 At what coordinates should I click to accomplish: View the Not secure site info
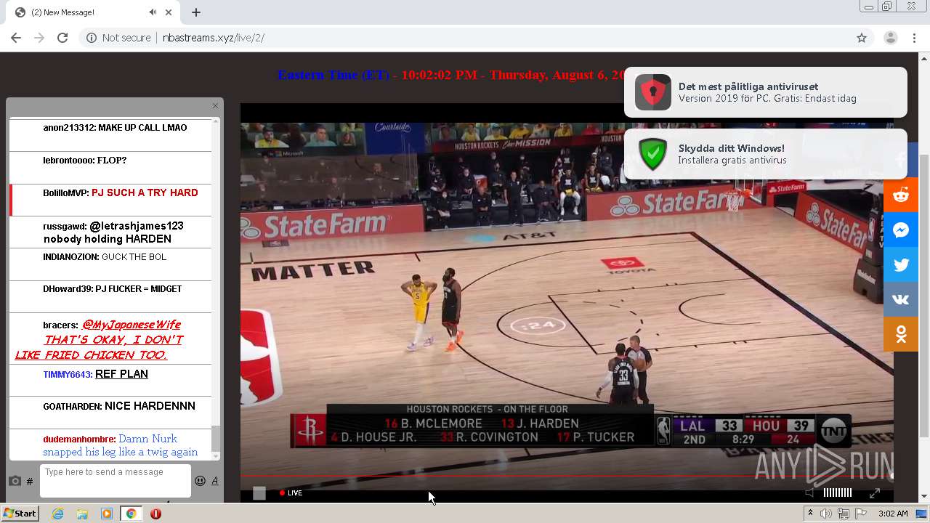118,38
